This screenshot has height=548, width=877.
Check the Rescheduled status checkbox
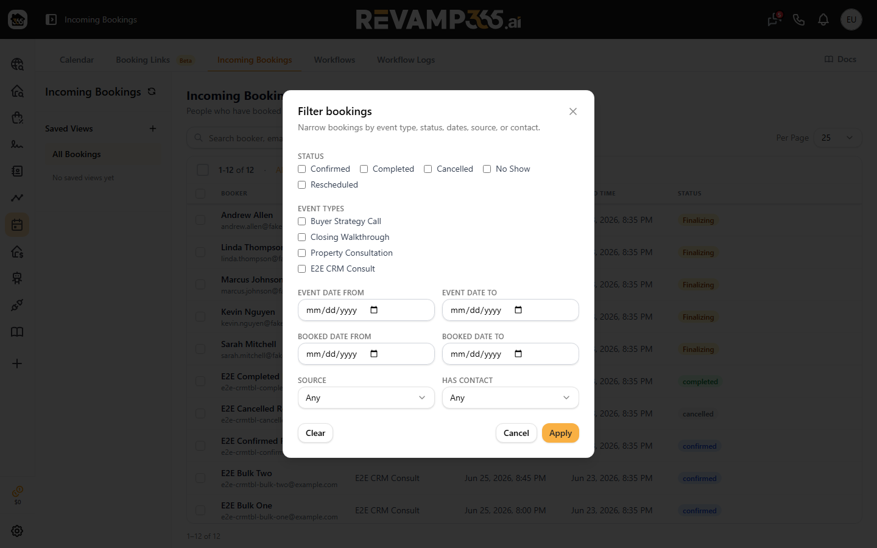[301, 184]
